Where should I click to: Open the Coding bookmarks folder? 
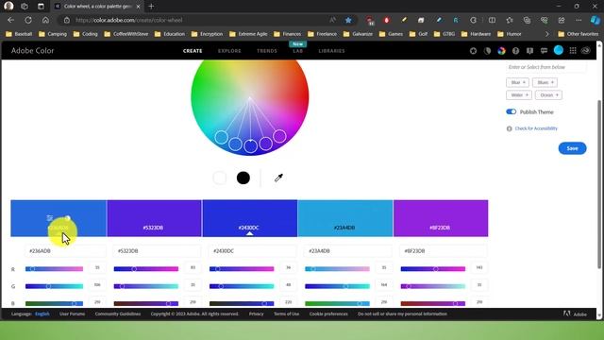[86, 34]
